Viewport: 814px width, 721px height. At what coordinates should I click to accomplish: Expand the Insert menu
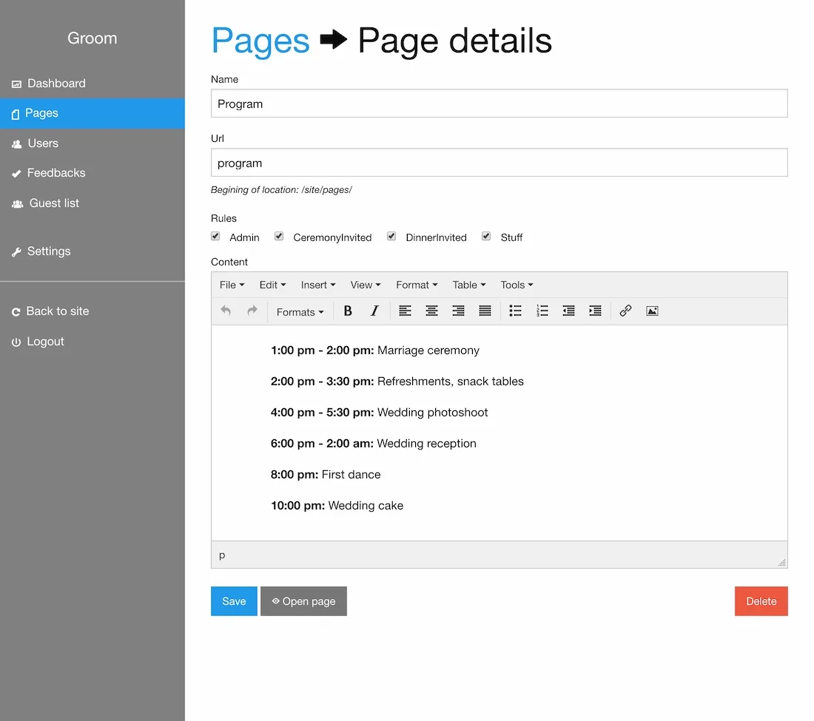tap(318, 285)
